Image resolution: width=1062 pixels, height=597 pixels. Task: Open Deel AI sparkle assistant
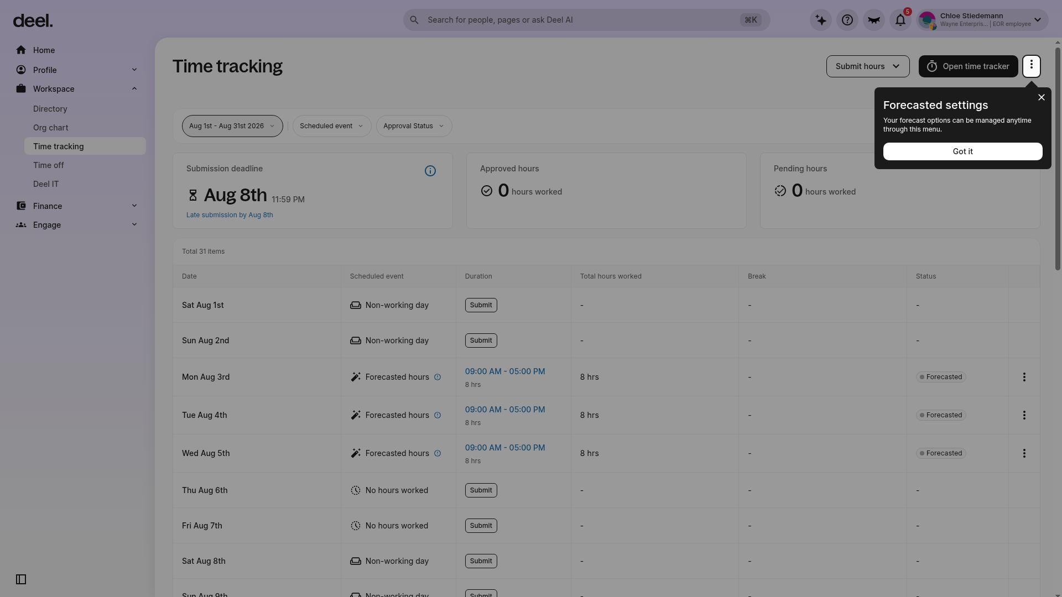pos(821,20)
